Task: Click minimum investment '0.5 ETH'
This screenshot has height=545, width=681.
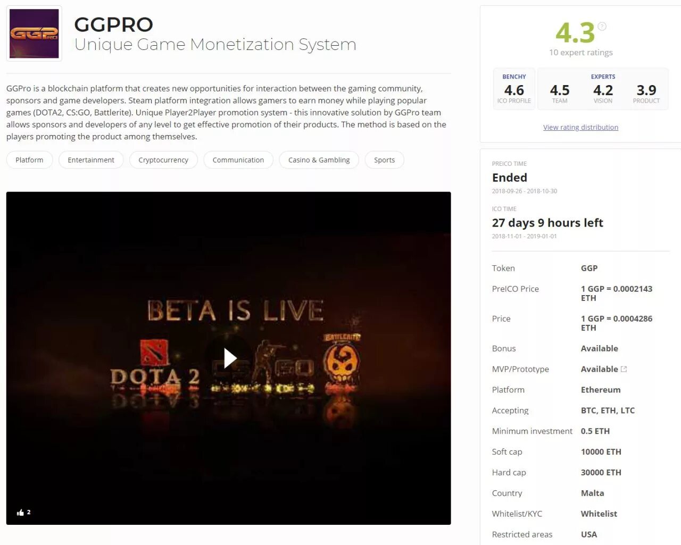Action: (x=595, y=431)
